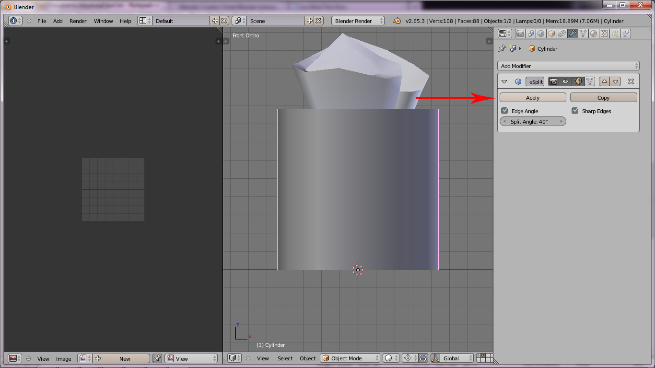Image resolution: width=655 pixels, height=368 pixels.
Task: Click the Copy modifier button
Action: [603, 97]
